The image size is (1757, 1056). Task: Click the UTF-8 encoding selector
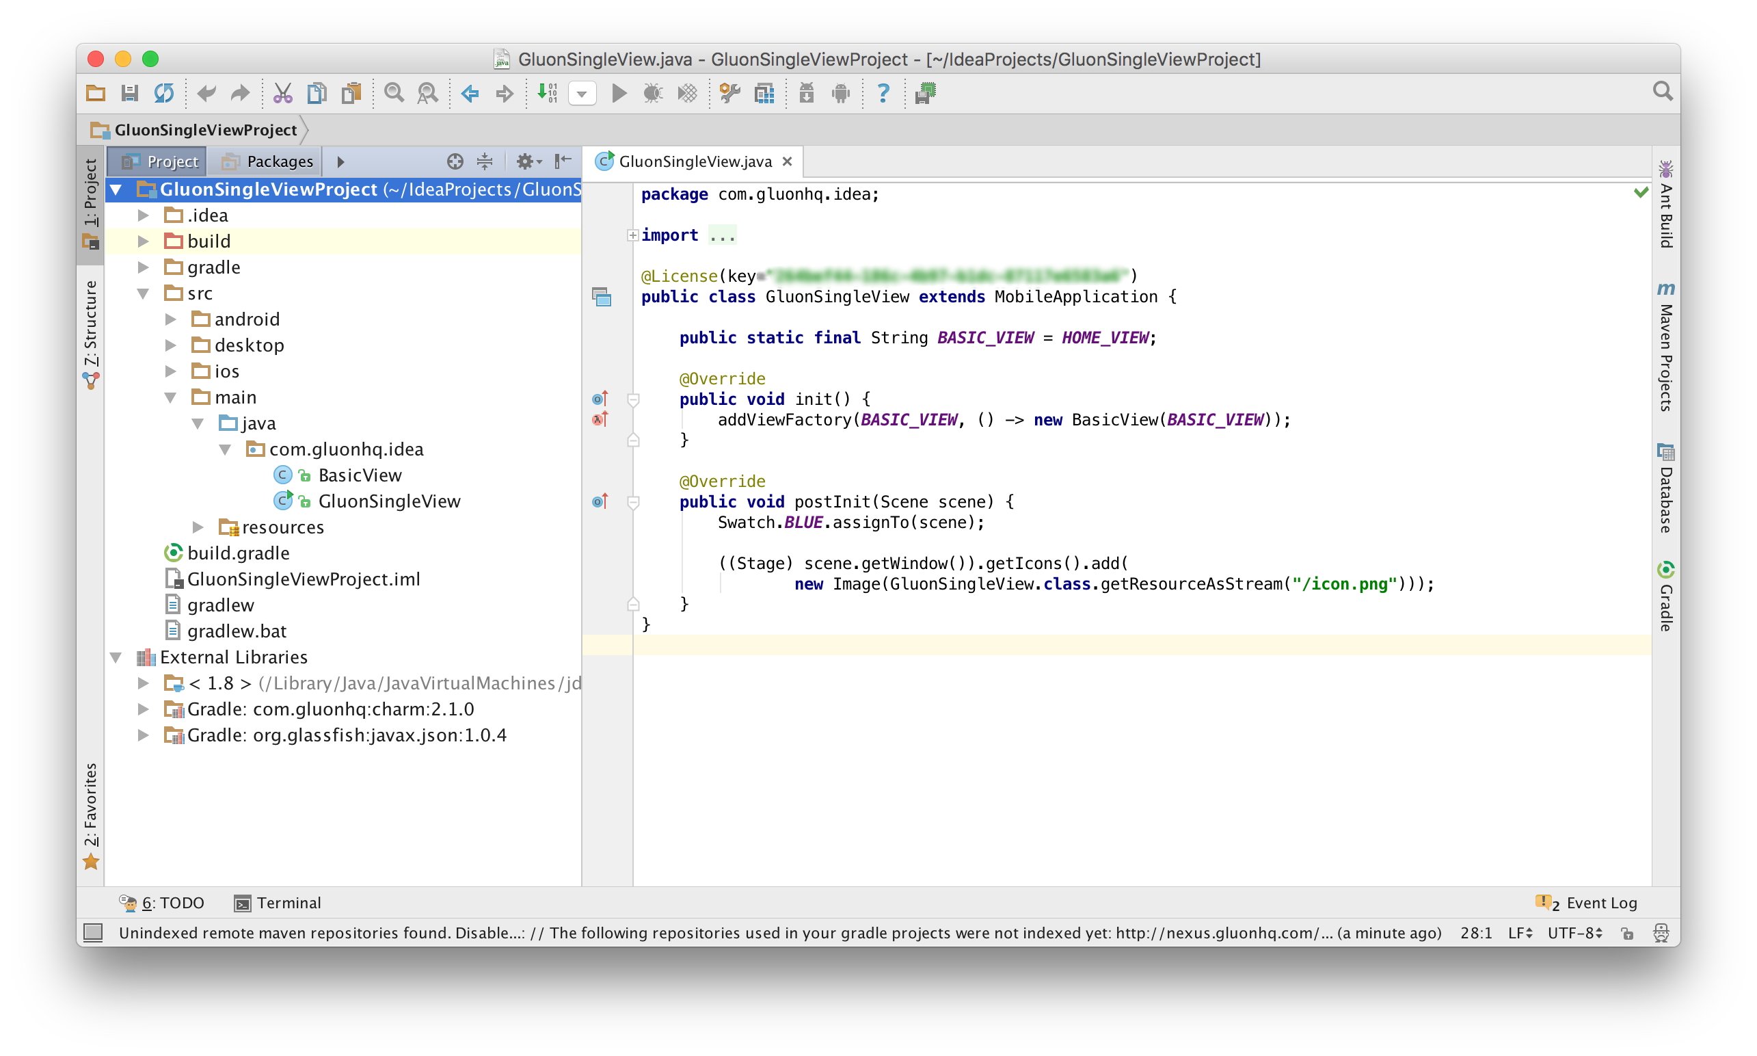click(x=1576, y=932)
